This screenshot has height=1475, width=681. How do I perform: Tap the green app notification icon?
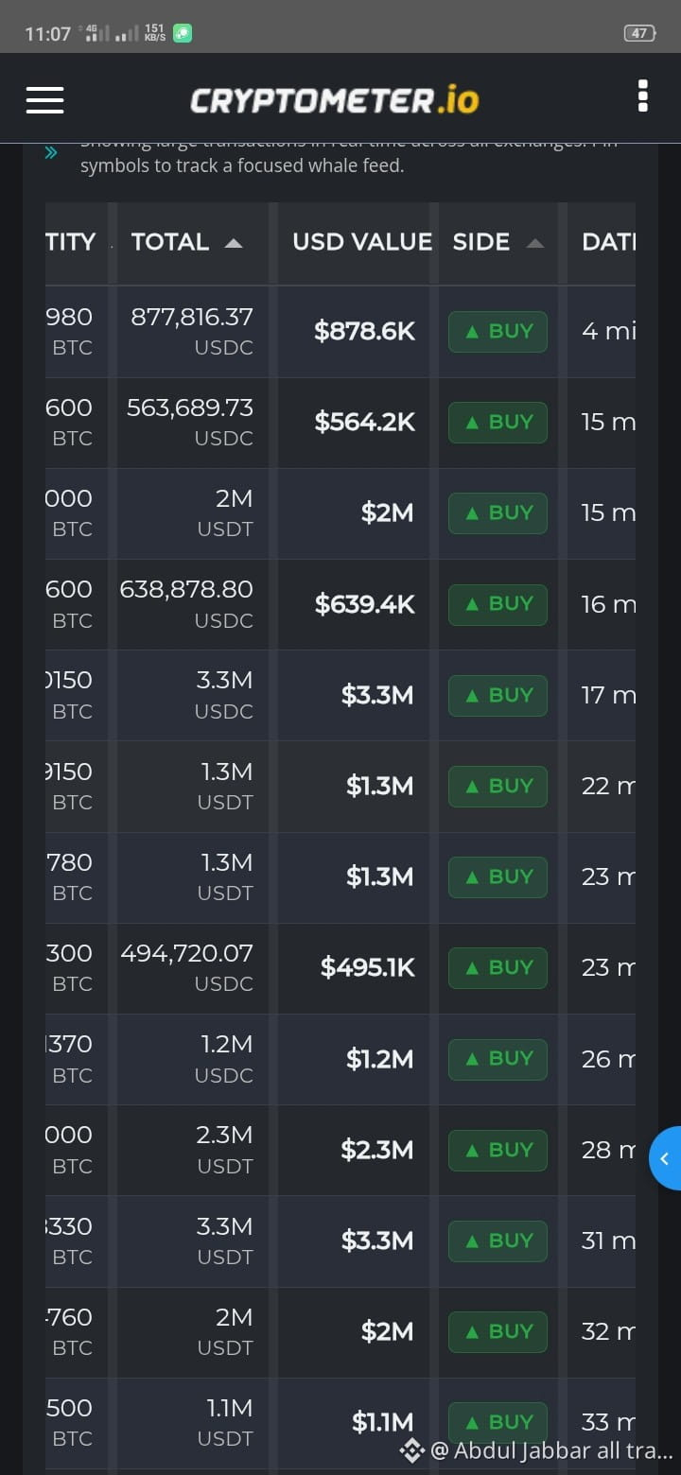click(183, 33)
